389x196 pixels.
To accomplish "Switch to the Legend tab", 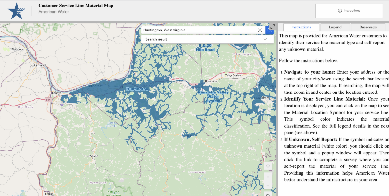I will (x=335, y=27).
